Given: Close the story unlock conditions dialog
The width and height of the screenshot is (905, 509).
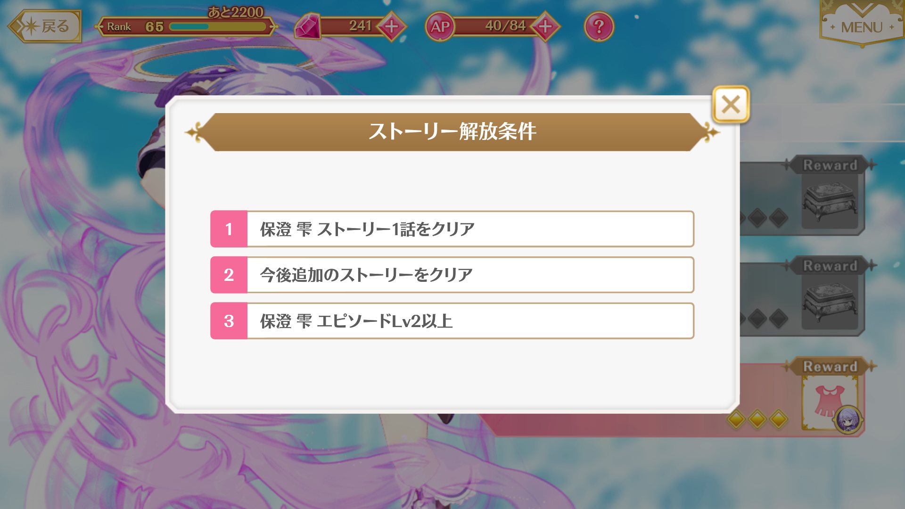Looking at the screenshot, I should point(730,105).
